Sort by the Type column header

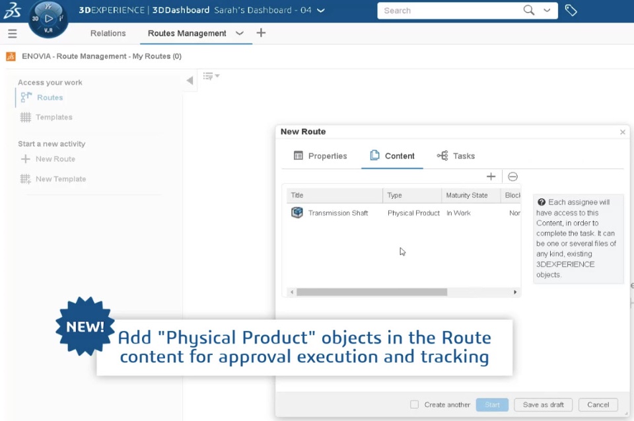pos(412,195)
